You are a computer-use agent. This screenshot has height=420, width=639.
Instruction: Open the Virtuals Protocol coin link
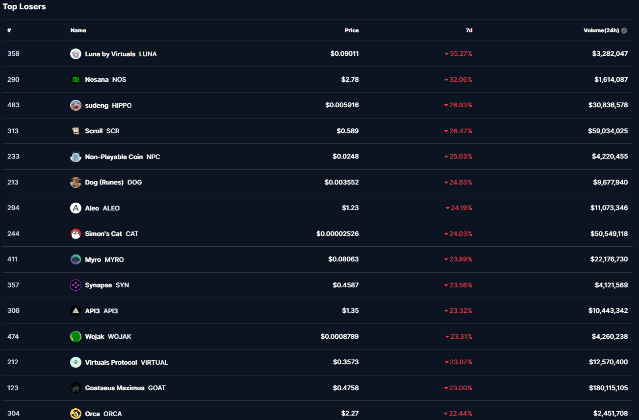[x=111, y=362]
